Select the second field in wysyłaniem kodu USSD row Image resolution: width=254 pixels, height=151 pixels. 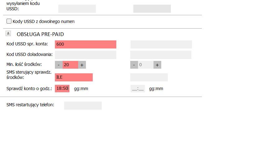(152, 9)
